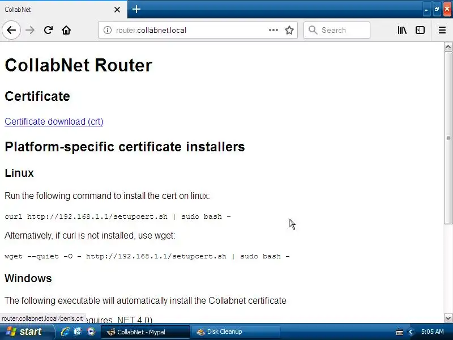Viewport: 453px width, 340px height.
Task: Open the Library bookmarks icon
Action: (402, 30)
